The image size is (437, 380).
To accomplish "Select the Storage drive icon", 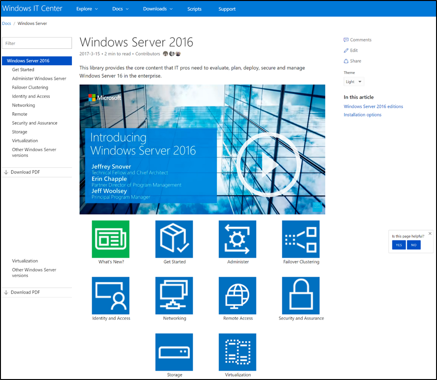I will (174, 352).
